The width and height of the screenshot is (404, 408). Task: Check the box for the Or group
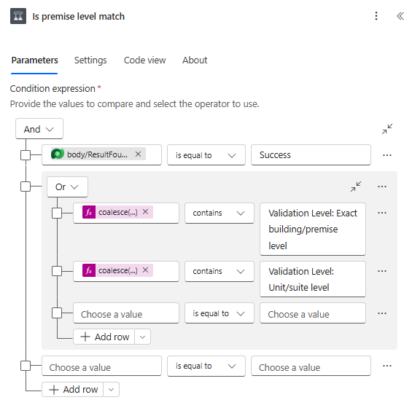point(26,187)
